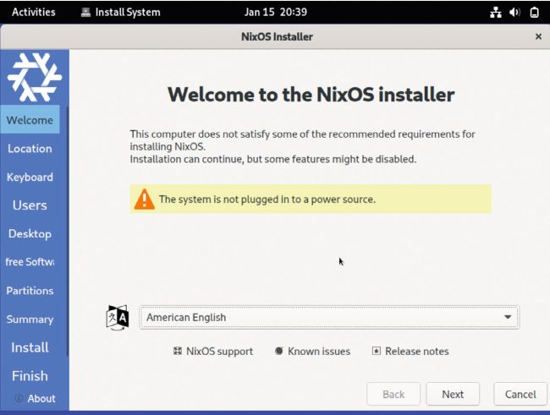This screenshot has width=550, height=415.
Task: Open the About button in sidebar
Action: coord(35,399)
